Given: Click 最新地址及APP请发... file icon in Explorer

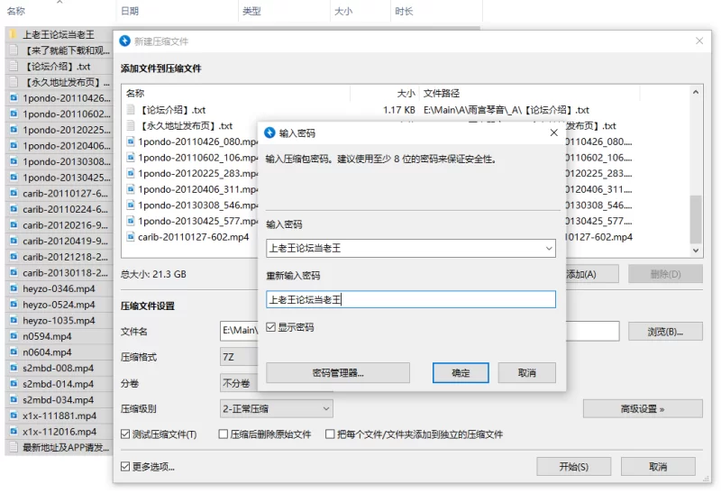Looking at the screenshot, I should pos(14,447).
